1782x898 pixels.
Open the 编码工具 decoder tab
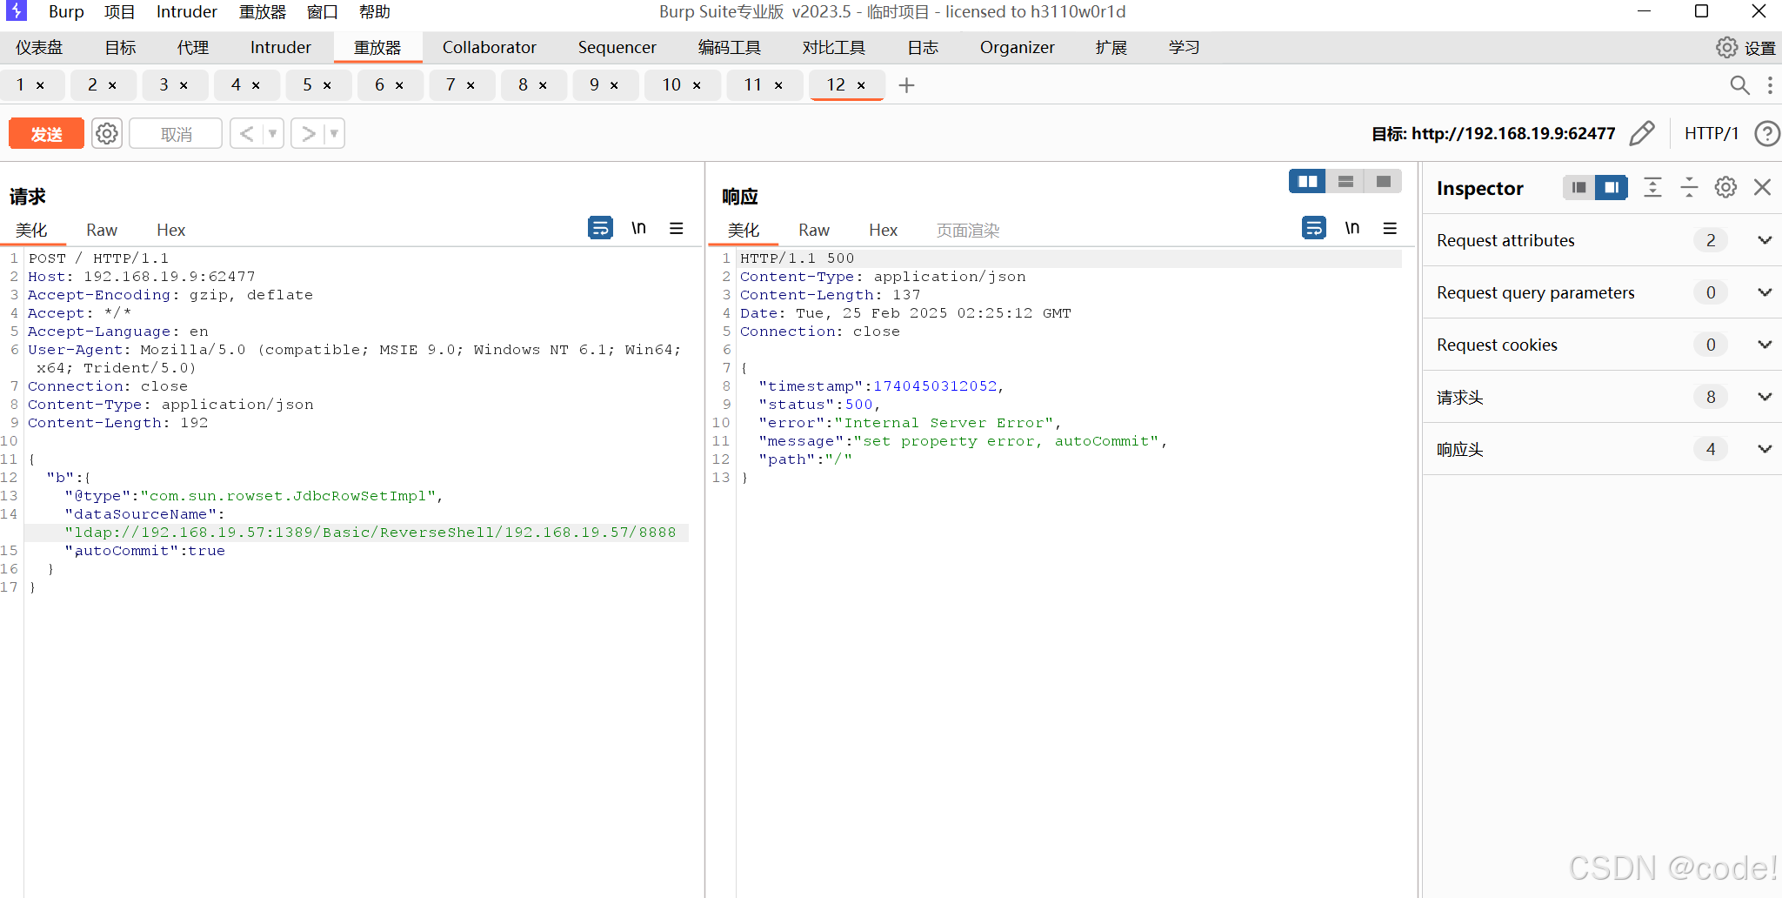click(x=729, y=48)
